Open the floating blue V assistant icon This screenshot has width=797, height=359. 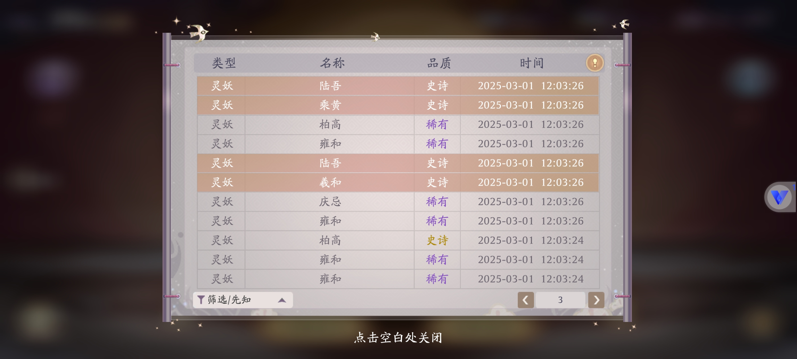[779, 197]
